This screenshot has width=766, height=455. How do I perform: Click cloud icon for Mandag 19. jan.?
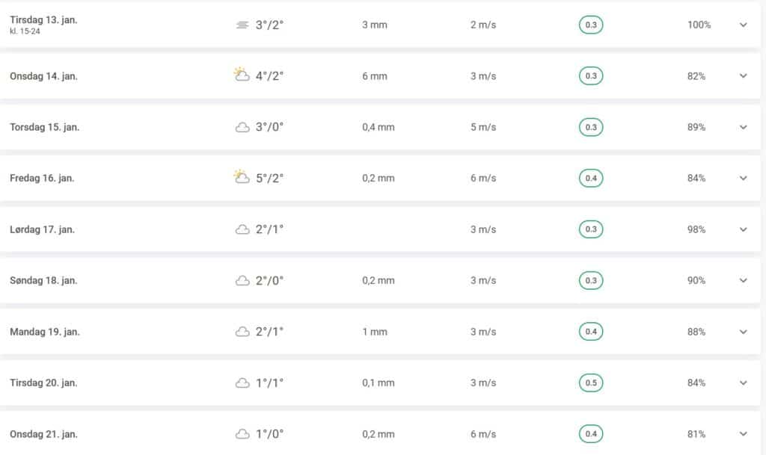pyautogui.click(x=242, y=332)
